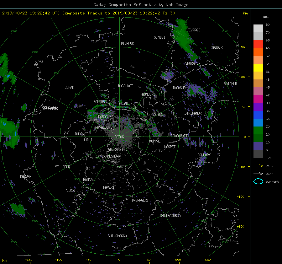This screenshot has width=282, height=264.
Task: Click the KARWAR city label
Action: pos(26,176)
